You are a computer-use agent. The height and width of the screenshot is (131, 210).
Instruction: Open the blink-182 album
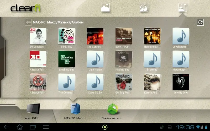[67, 36]
